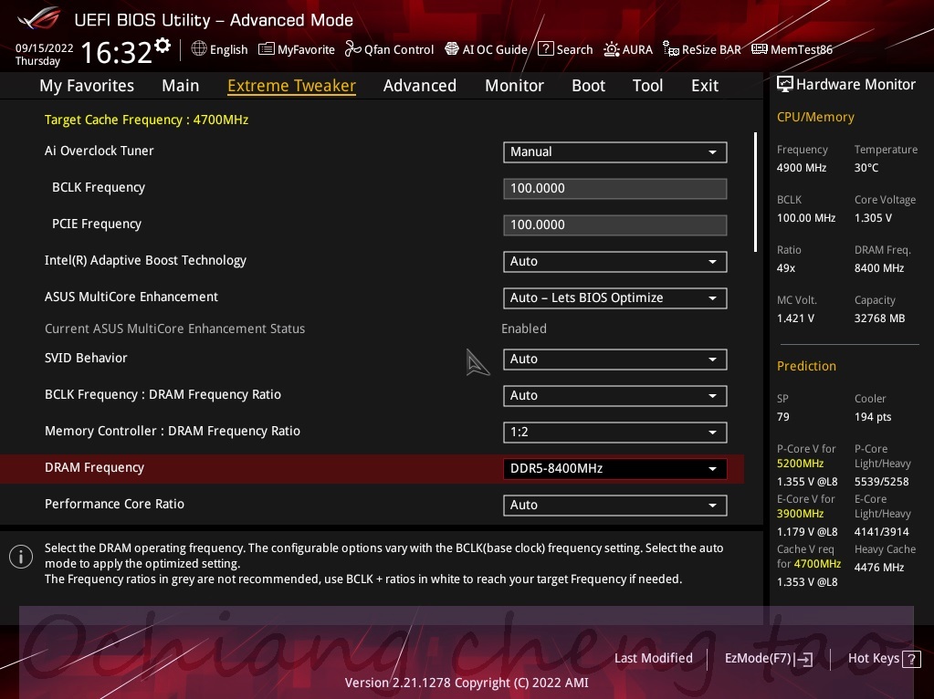Click the date 09/15/2022 Thursday
The height and width of the screenshot is (699, 934).
tap(44, 54)
